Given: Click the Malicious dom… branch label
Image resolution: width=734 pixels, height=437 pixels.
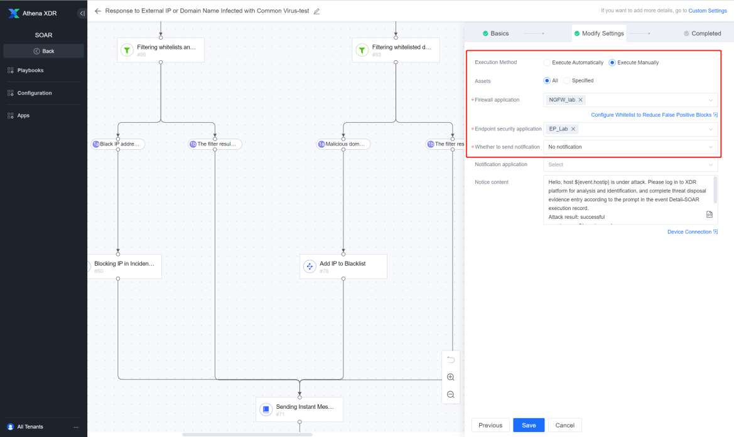Looking at the screenshot, I should [343, 144].
